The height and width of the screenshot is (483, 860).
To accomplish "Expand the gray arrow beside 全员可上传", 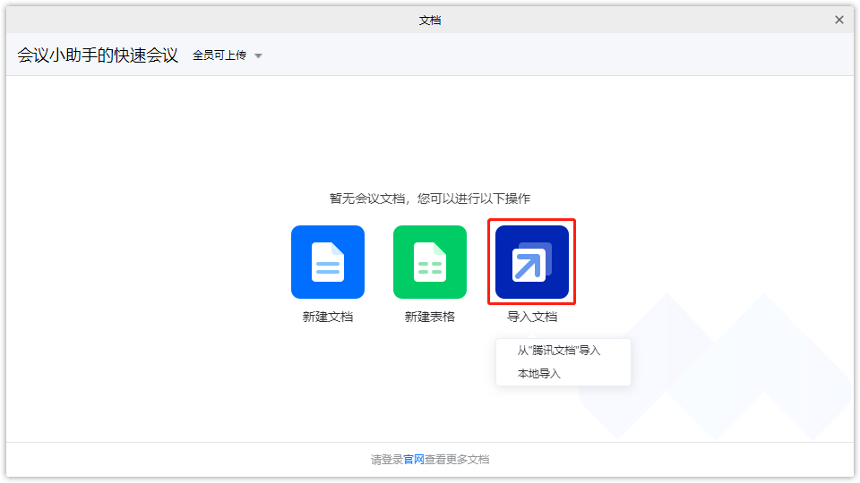I will point(259,56).
